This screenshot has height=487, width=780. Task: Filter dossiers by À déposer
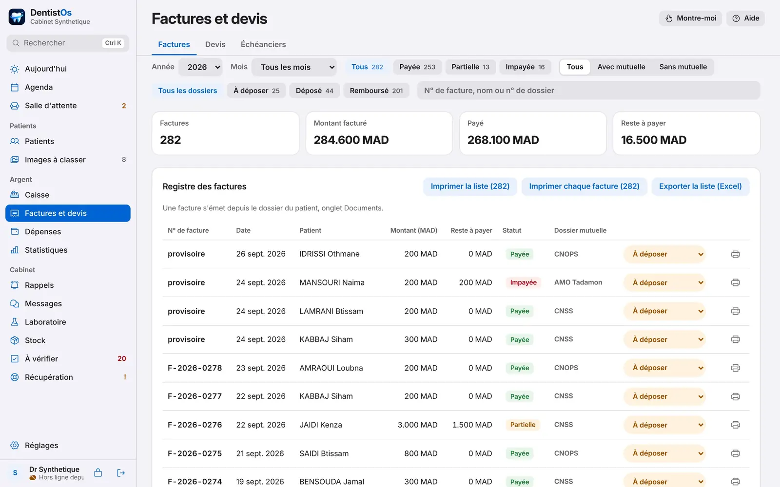coord(256,91)
